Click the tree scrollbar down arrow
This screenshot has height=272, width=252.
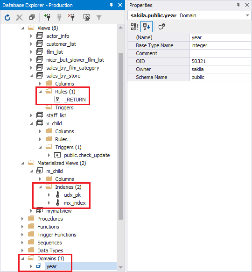121,267
